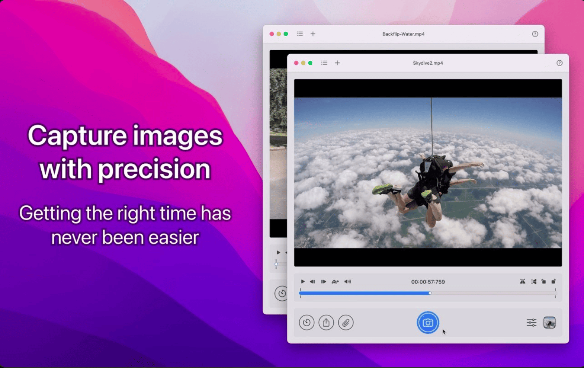The image size is (584, 368).
Task: Play the Skydive2.mp4 video
Action: click(303, 282)
